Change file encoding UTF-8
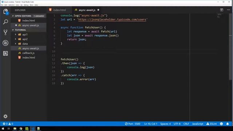The width and height of the screenshot is (233, 131). [177, 124]
